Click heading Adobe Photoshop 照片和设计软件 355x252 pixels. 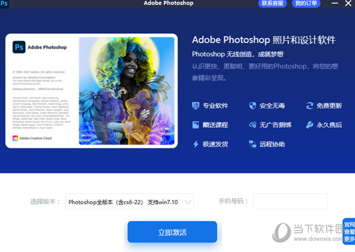(x=264, y=40)
